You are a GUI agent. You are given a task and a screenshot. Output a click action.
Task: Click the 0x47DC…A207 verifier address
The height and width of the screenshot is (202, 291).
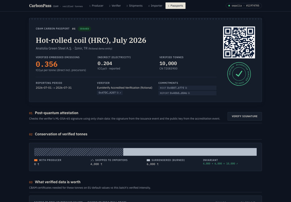(107, 93)
